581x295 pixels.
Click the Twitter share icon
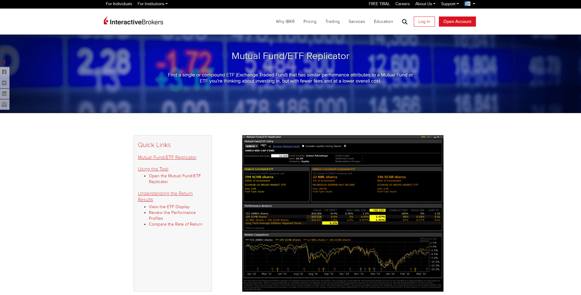point(4,83)
